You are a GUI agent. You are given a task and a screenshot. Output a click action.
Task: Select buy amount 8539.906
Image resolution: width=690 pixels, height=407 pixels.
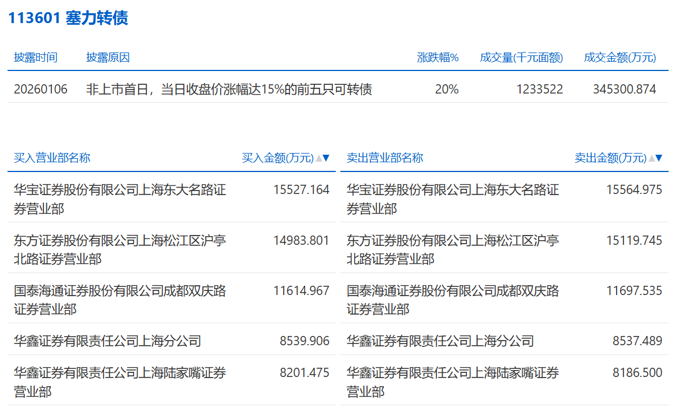[x=305, y=341]
